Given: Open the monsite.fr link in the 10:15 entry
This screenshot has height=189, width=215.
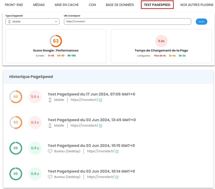Looking at the screenshot, I should [101, 151].
